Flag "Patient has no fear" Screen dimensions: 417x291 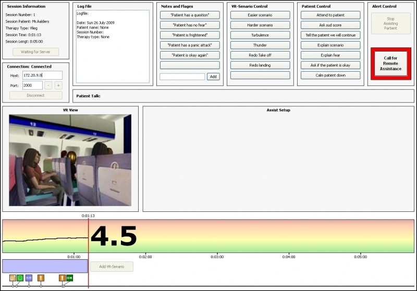pyautogui.click(x=190, y=25)
